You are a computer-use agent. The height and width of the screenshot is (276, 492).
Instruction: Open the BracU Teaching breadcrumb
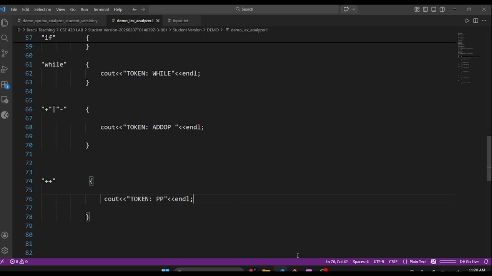click(40, 30)
